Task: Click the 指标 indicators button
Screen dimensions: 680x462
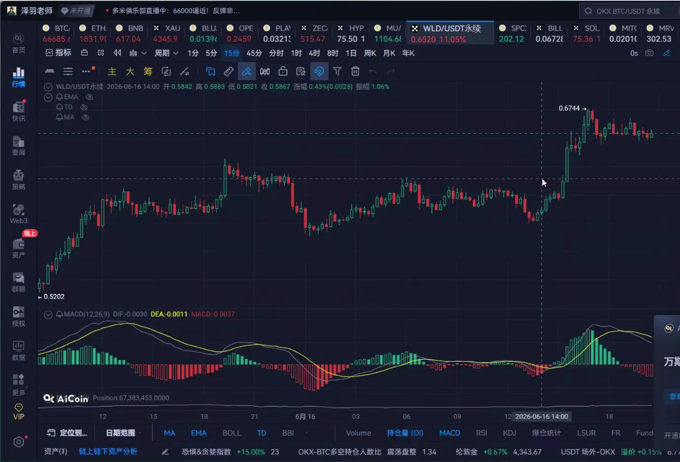Action: pyautogui.click(x=59, y=53)
